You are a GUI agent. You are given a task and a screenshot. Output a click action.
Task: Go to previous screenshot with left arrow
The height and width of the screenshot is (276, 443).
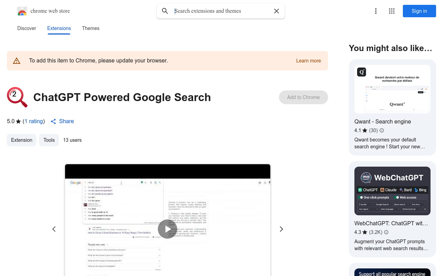(54, 229)
